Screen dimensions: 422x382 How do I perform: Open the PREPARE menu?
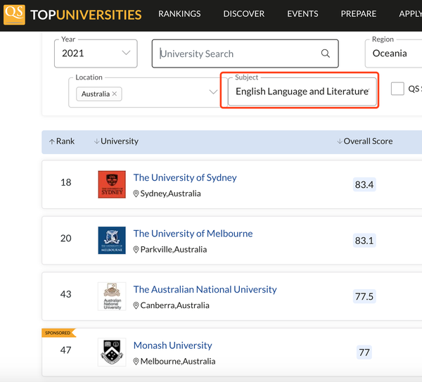(x=359, y=14)
